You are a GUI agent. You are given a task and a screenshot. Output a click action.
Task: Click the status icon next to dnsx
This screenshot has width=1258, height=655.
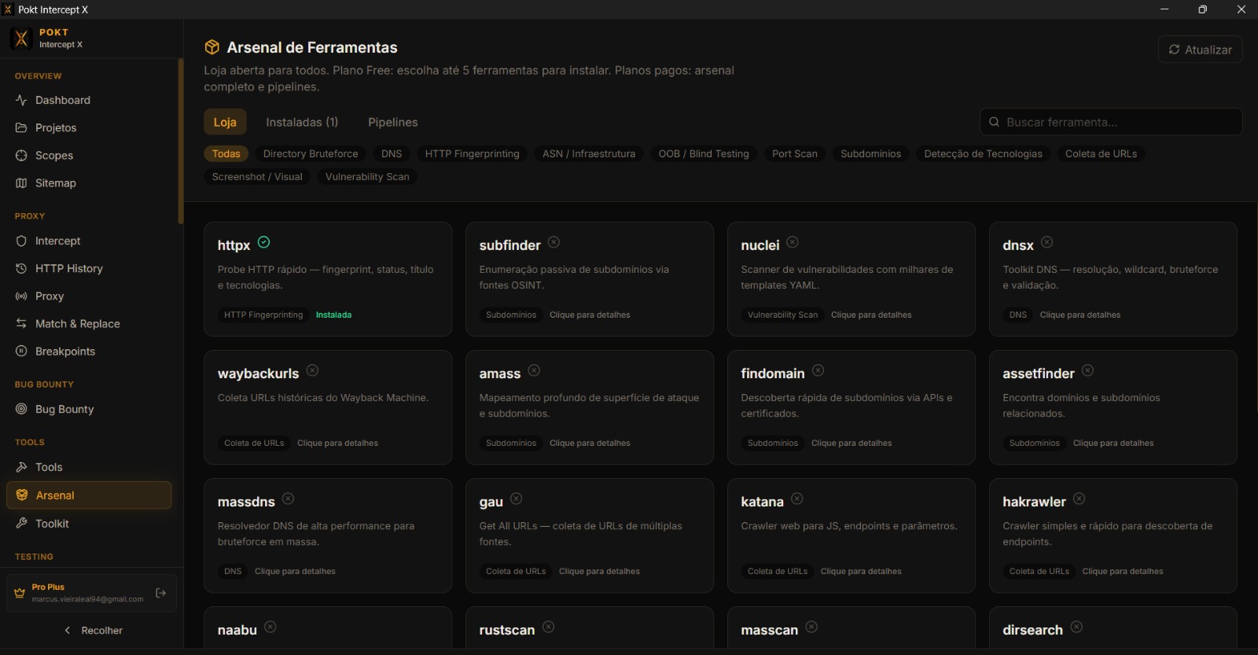click(1047, 242)
